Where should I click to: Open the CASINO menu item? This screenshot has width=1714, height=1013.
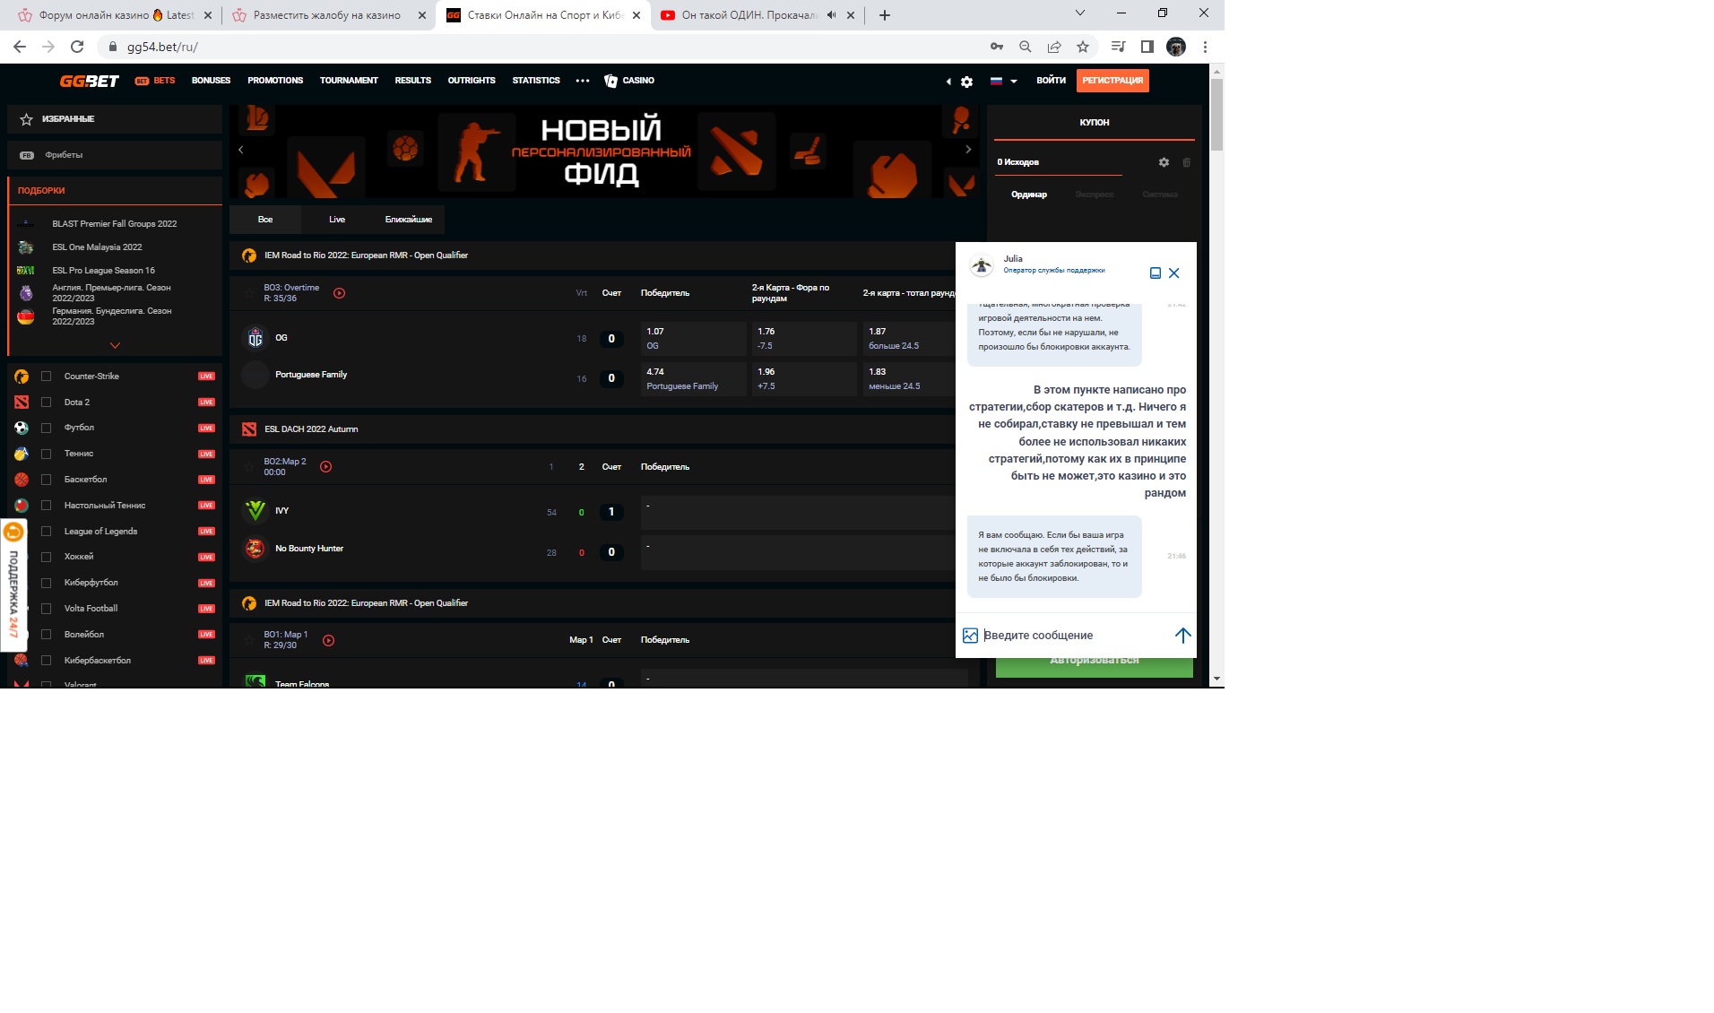click(629, 81)
